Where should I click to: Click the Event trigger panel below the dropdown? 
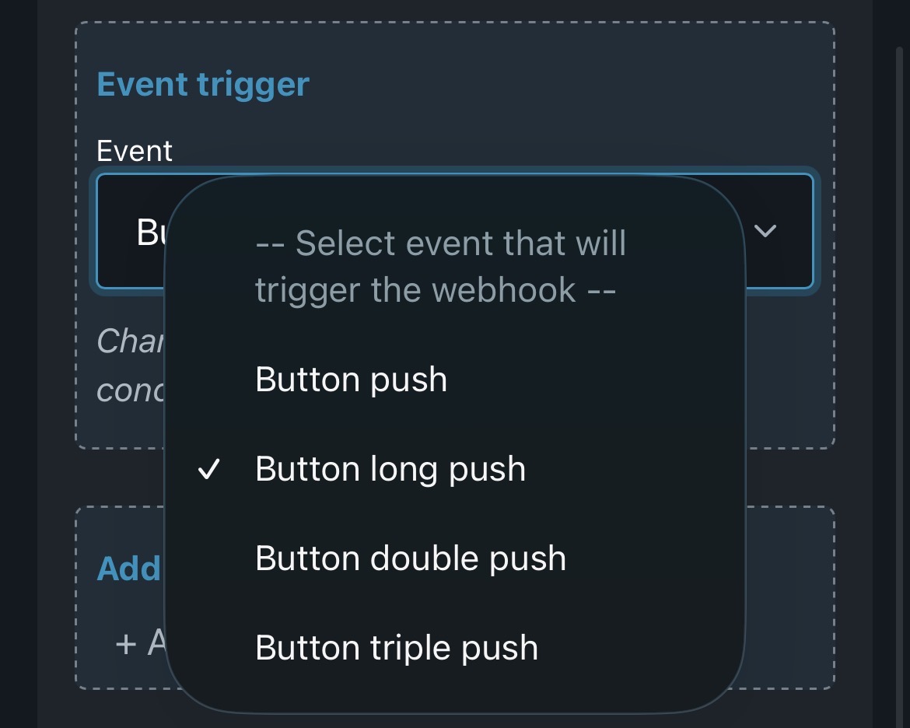[x=786, y=373]
